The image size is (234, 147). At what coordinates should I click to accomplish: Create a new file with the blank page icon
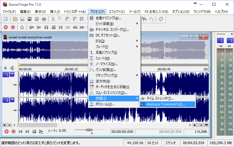(x=5, y=19)
